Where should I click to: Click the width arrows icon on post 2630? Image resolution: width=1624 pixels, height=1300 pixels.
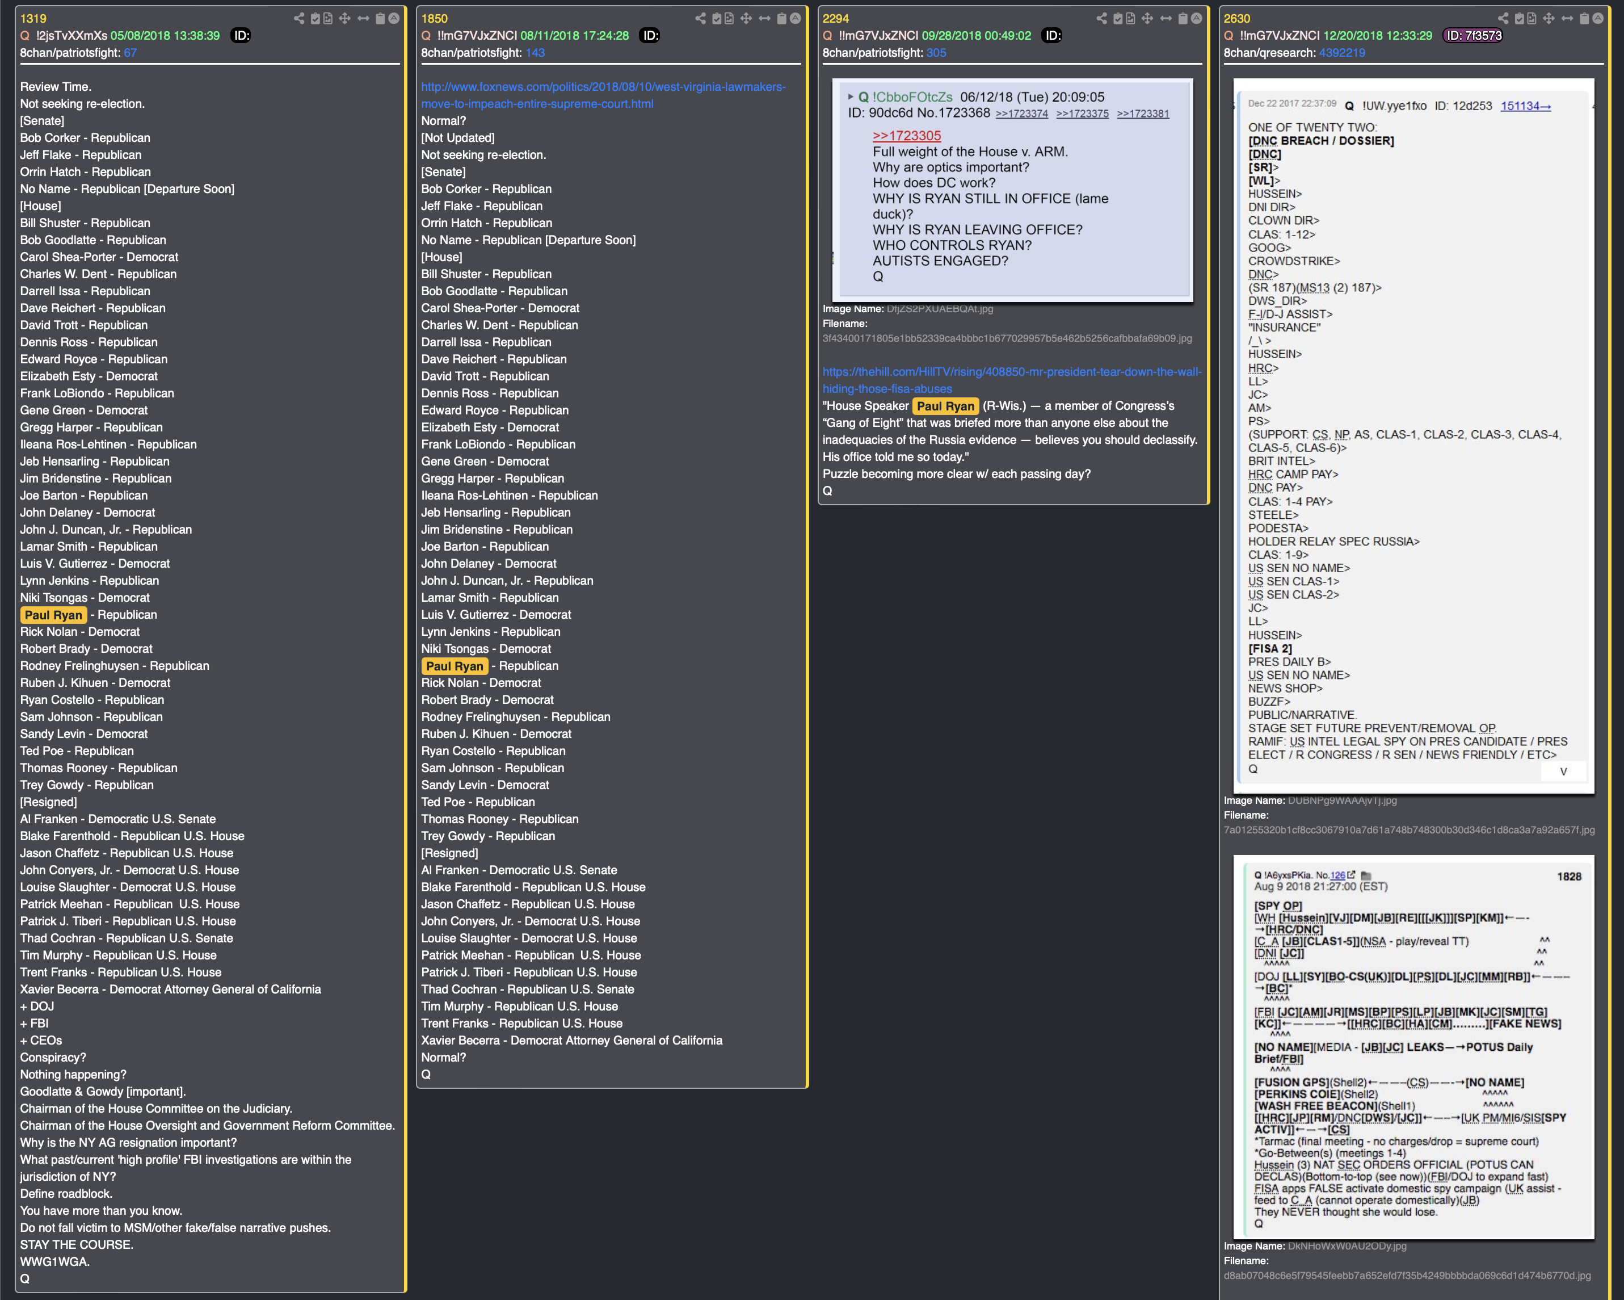tap(1567, 18)
